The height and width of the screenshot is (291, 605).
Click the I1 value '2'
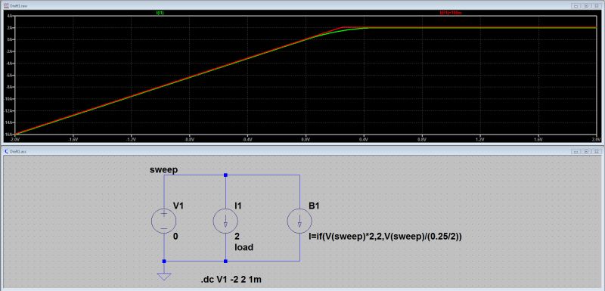pyautogui.click(x=237, y=237)
